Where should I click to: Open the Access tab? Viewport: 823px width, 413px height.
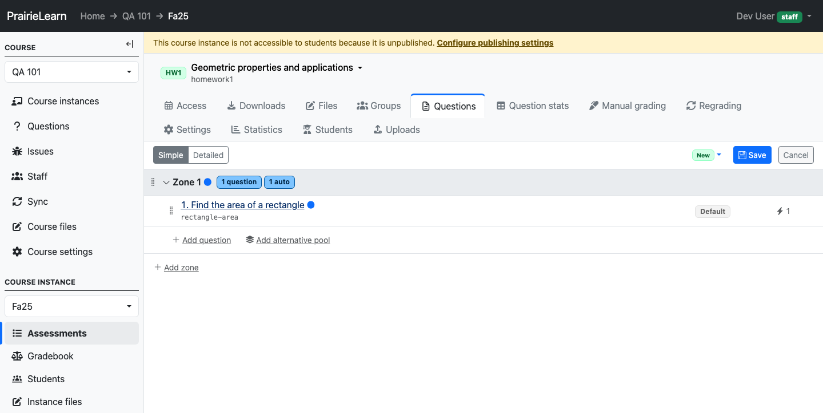coord(185,106)
